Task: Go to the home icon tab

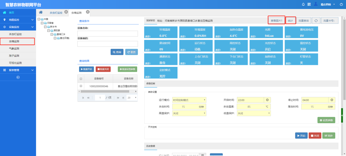Action: 41,12
